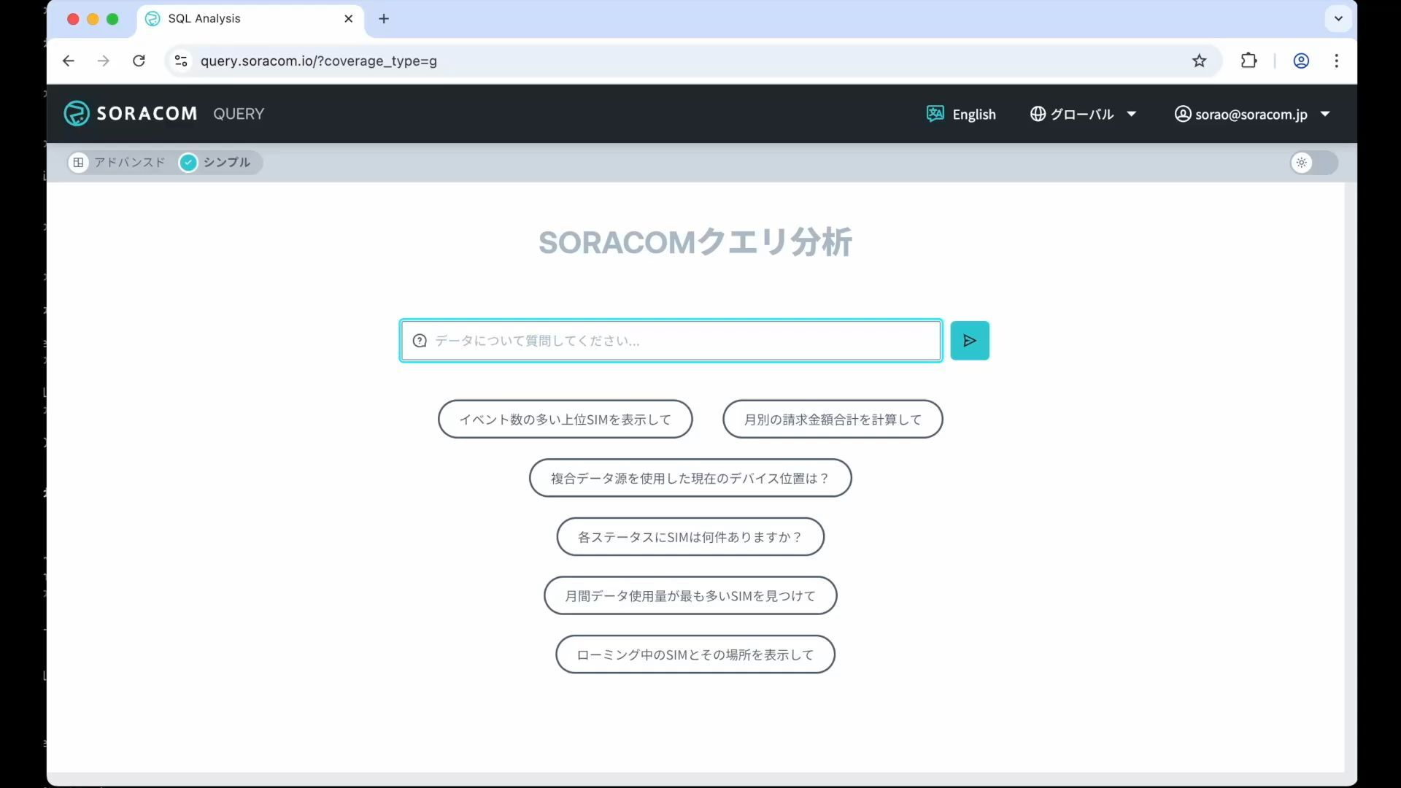Click the シンプル checkmark icon
This screenshot has height=788, width=1401.
(188, 162)
